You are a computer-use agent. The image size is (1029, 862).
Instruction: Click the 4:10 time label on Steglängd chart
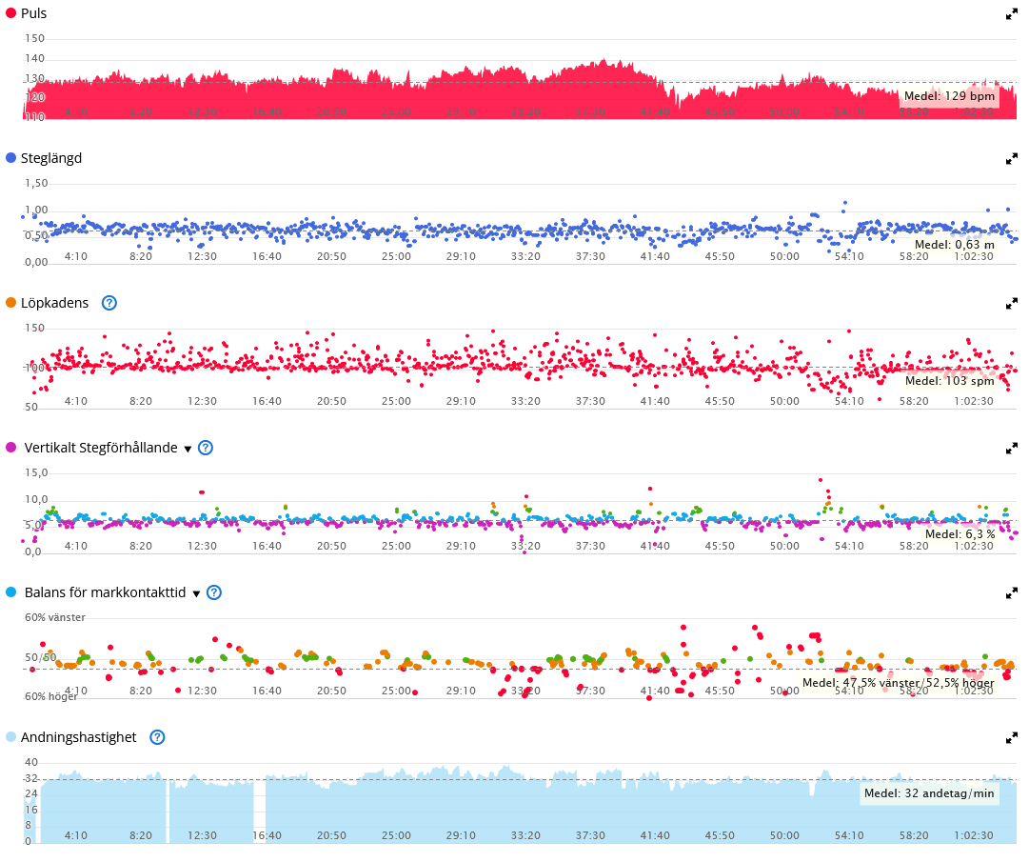[x=76, y=256]
